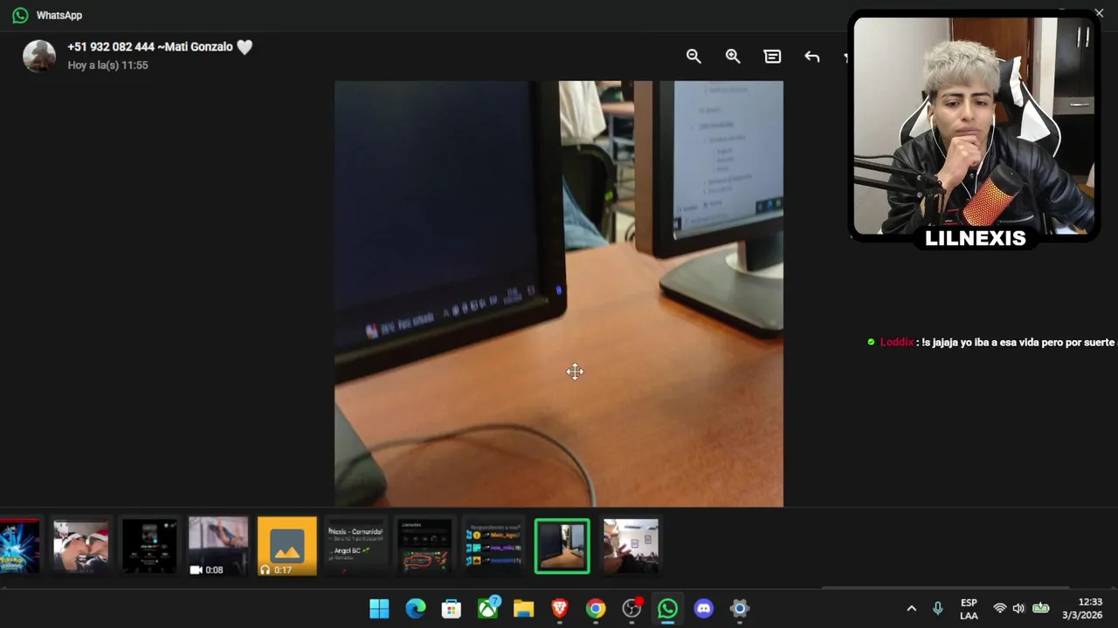Click the LILNEXIS webcam overlay
1118x628 pixels.
[974, 130]
